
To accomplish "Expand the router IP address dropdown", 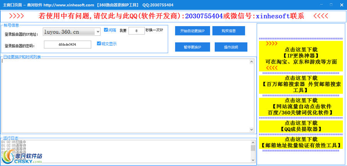I will click(x=98, y=32).
